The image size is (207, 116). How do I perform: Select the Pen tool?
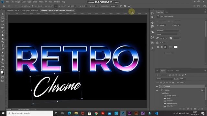3,49
